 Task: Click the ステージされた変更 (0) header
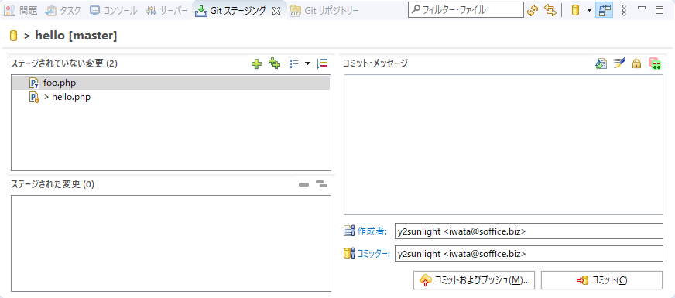[x=53, y=184]
